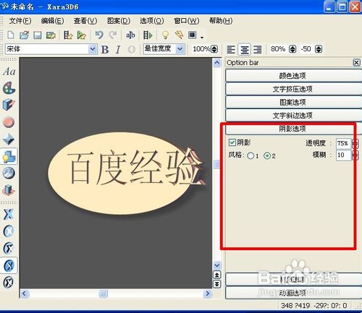Click the export image icon next to Save
The width and height of the screenshot is (362, 313).
pos(51,35)
